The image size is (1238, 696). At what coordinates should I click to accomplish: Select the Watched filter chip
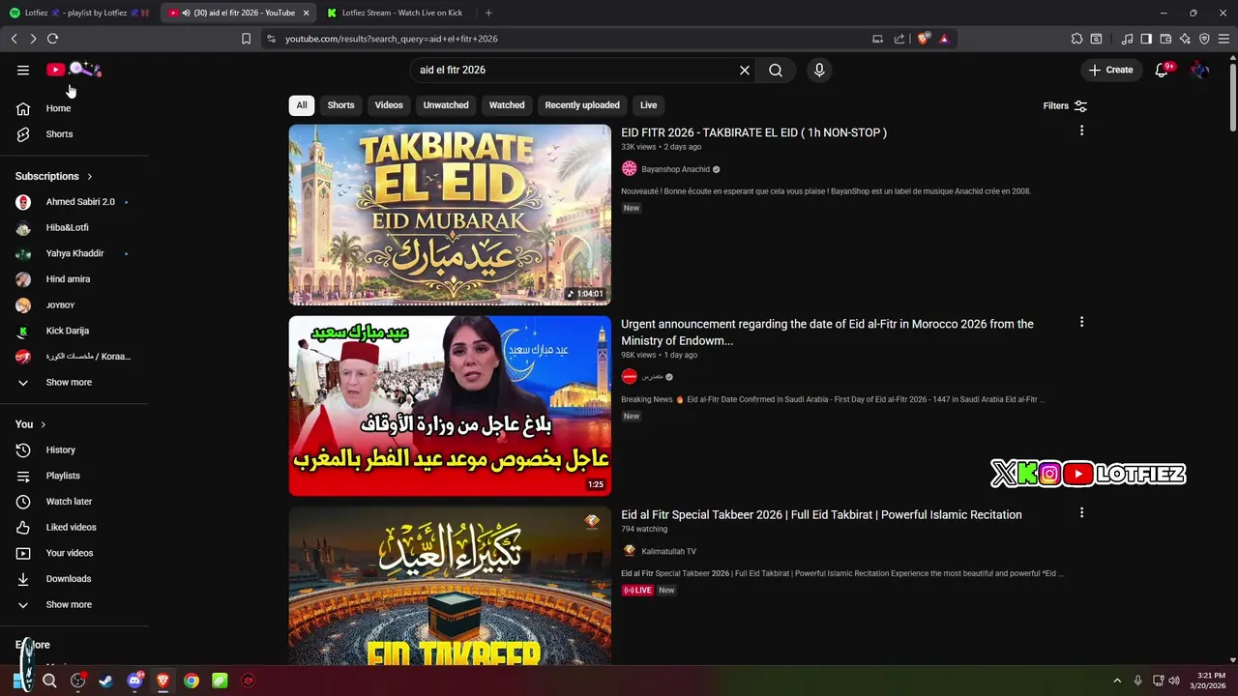507,105
